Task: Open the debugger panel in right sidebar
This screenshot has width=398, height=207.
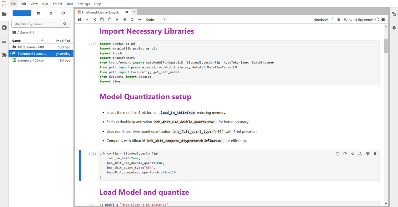Action: (x=394, y=28)
